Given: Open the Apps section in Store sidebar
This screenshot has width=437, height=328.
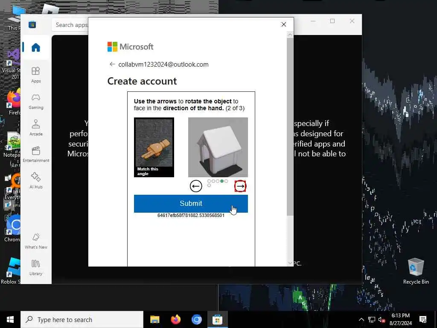Looking at the screenshot, I should 36,75.
